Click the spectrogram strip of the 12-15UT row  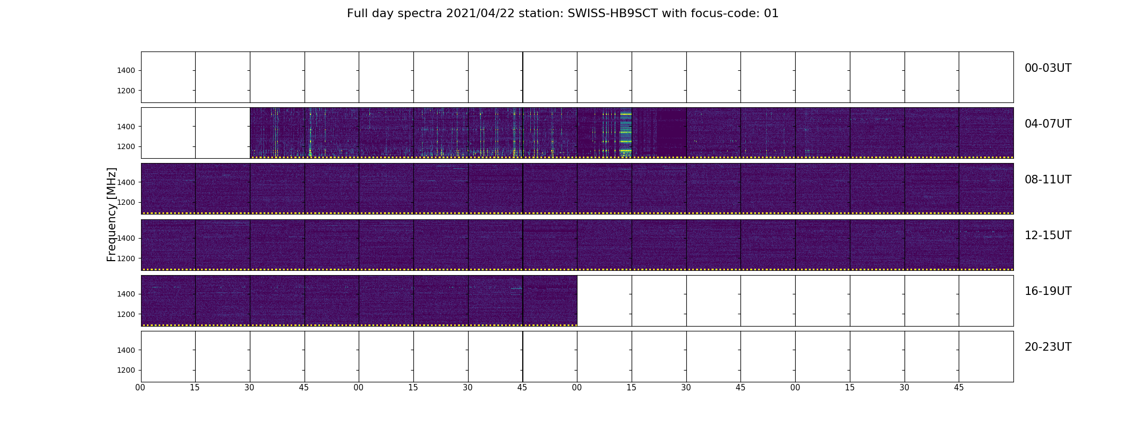tap(577, 245)
